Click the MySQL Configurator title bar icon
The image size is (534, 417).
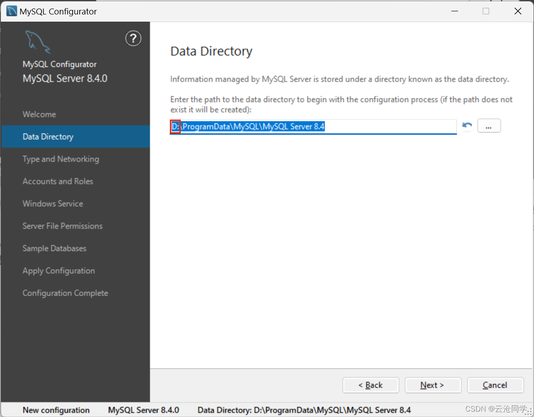12,11
